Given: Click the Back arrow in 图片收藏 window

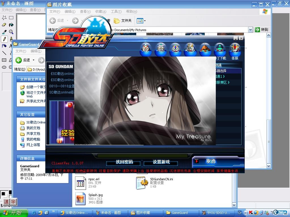Looking at the screenshot, I should point(53,21).
